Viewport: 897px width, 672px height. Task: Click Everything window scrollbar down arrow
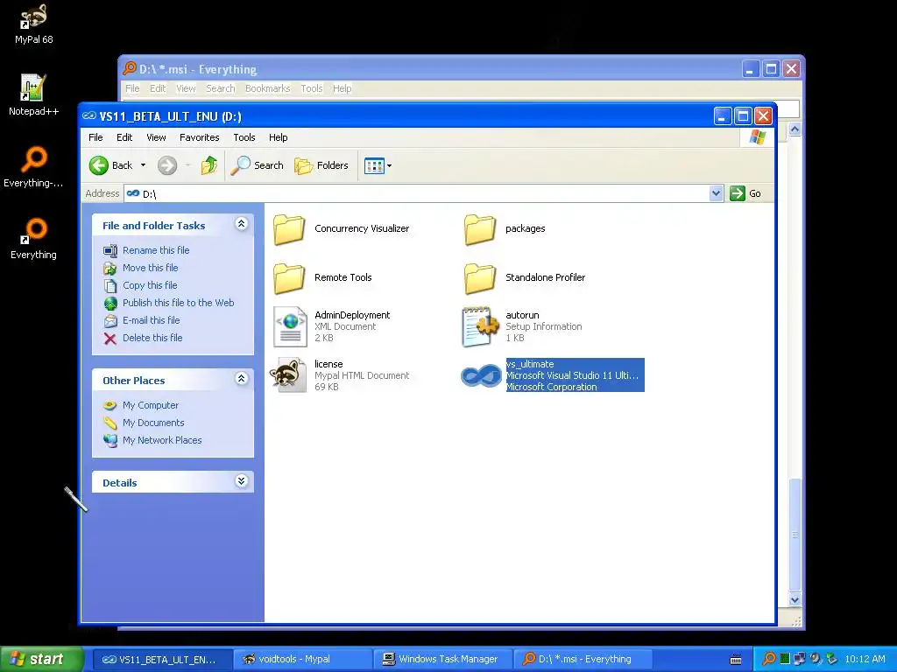coord(795,600)
